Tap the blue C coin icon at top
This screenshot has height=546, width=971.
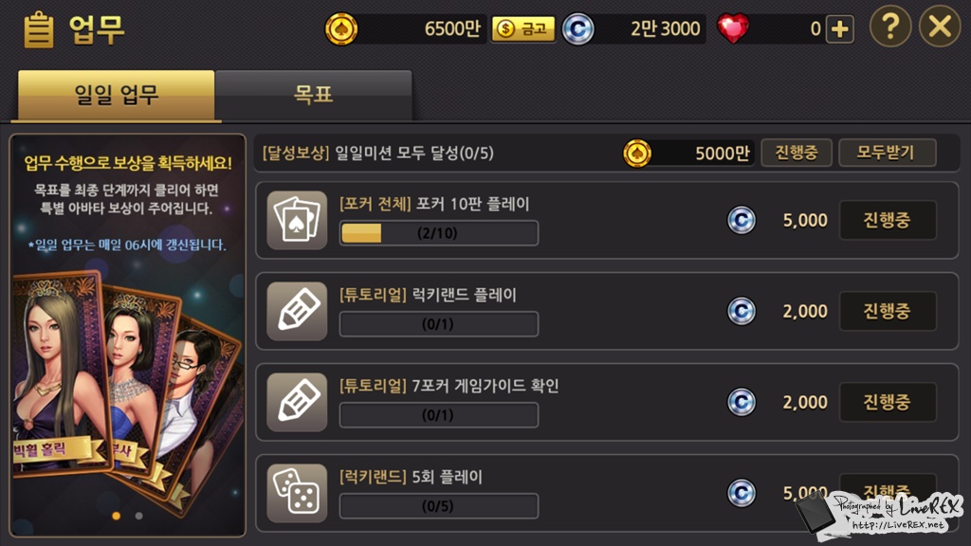pos(577,28)
